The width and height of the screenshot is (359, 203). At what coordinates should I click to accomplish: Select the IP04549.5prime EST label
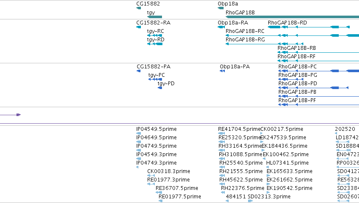[x=157, y=129]
